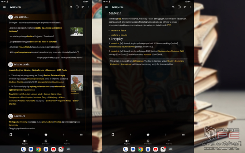Open wybory parlamentarne link
Viewport: 245px width, 153px height.
(39, 87)
